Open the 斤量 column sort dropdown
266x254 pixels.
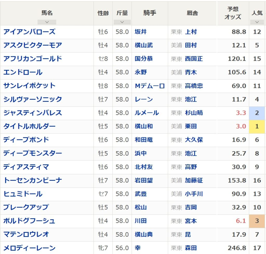(x=122, y=22)
